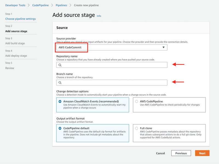Select Amazon CloudWatch Events radio option

pos(60,101)
